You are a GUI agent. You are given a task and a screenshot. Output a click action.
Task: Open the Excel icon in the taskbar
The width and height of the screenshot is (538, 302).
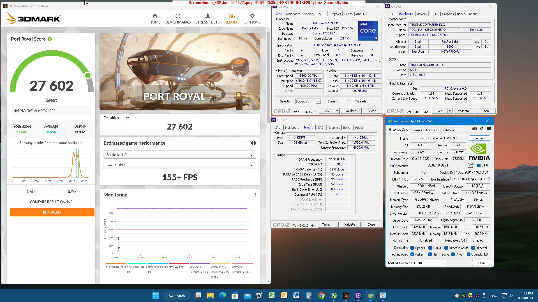[x=272, y=296]
